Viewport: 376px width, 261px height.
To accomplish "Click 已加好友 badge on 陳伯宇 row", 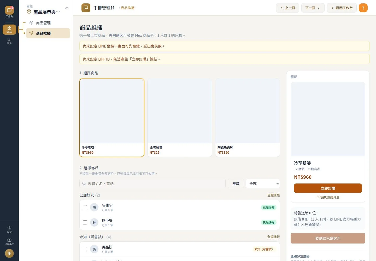I will (269, 207).
